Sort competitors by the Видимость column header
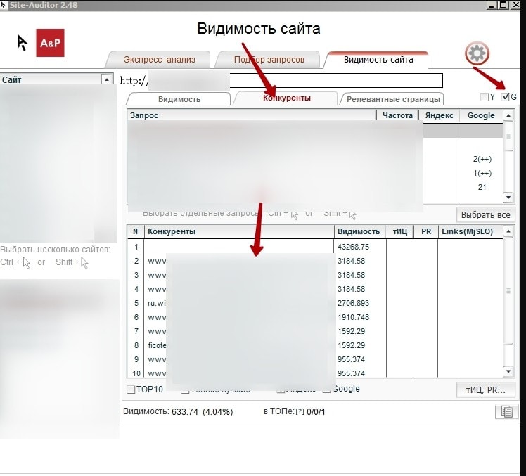 point(360,231)
